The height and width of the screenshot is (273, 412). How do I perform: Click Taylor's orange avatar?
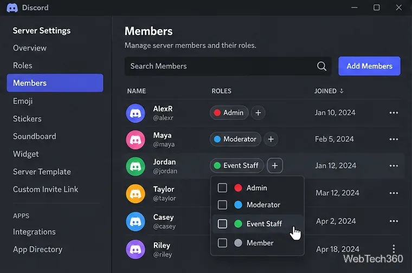(x=136, y=194)
